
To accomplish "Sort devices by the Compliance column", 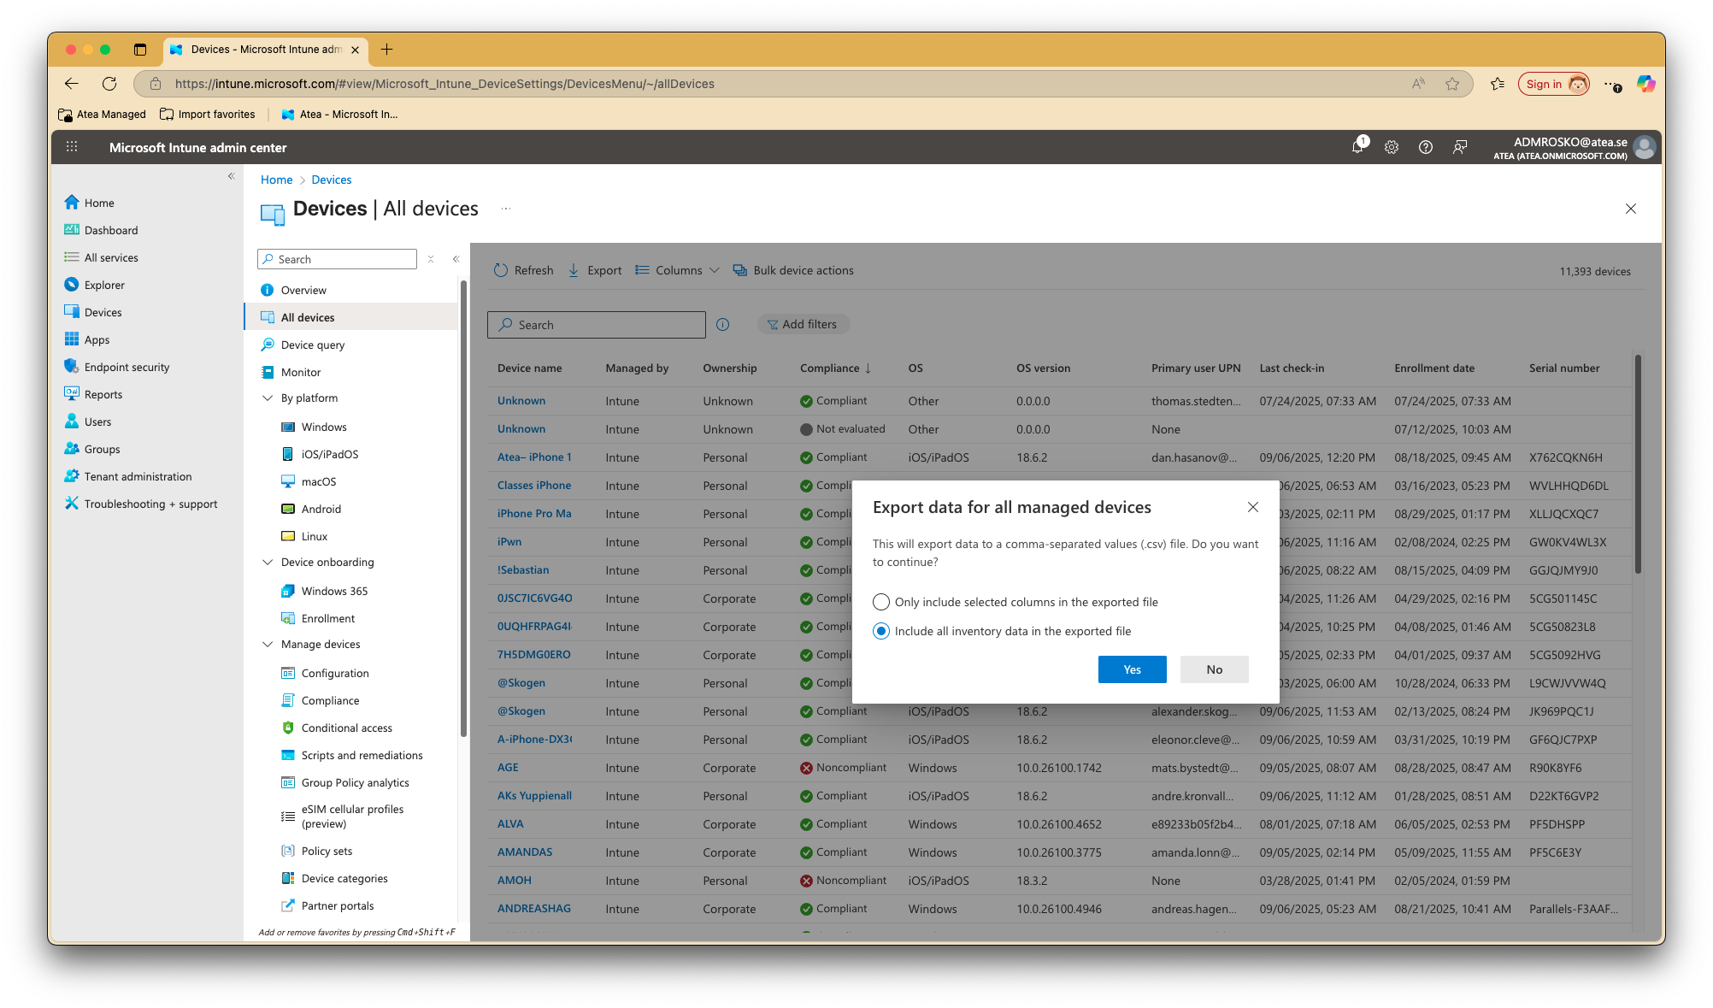I will [833, 368].
